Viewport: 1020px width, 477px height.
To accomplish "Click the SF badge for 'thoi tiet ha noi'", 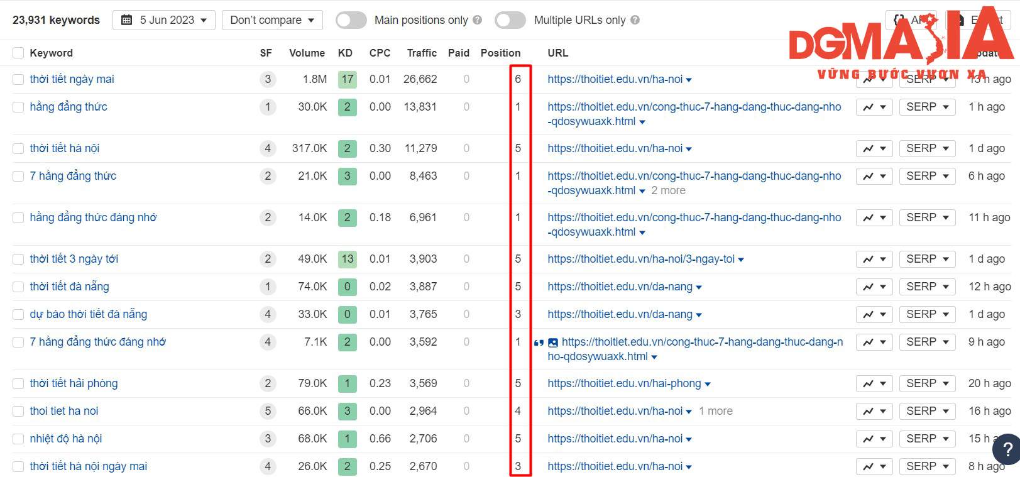I will click(268, 411).
